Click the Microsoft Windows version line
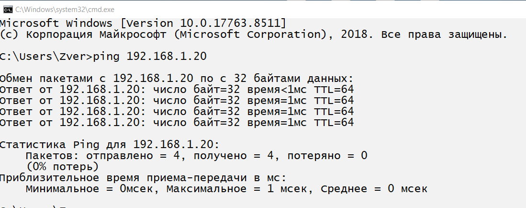 (x=143, y=23)
